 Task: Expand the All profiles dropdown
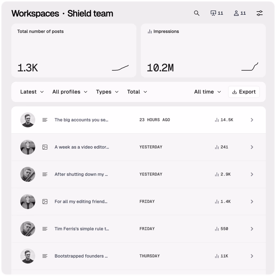click(x=70, y=92)
